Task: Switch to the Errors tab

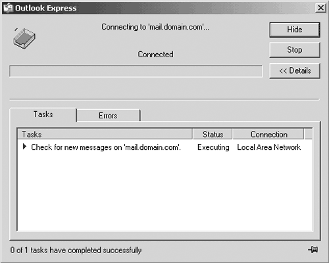Action: pos(109,116)
